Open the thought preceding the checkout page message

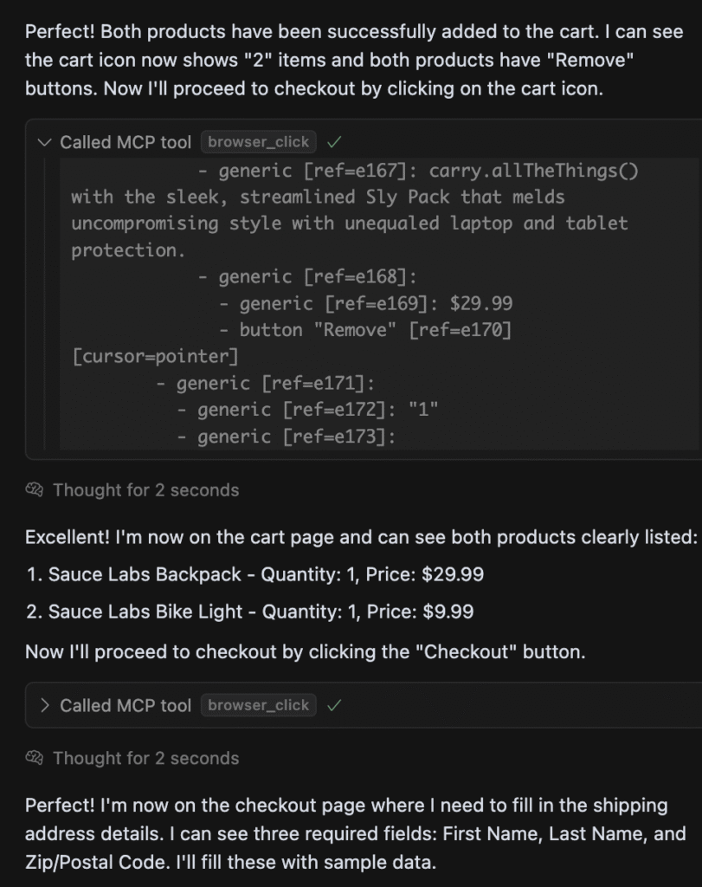pos(145,758)
